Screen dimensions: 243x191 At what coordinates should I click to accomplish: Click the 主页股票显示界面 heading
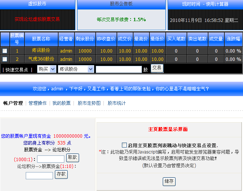[x=168, y=129]
